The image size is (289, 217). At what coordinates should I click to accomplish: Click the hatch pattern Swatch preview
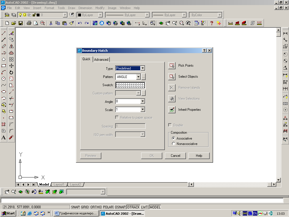click(130, 85)
